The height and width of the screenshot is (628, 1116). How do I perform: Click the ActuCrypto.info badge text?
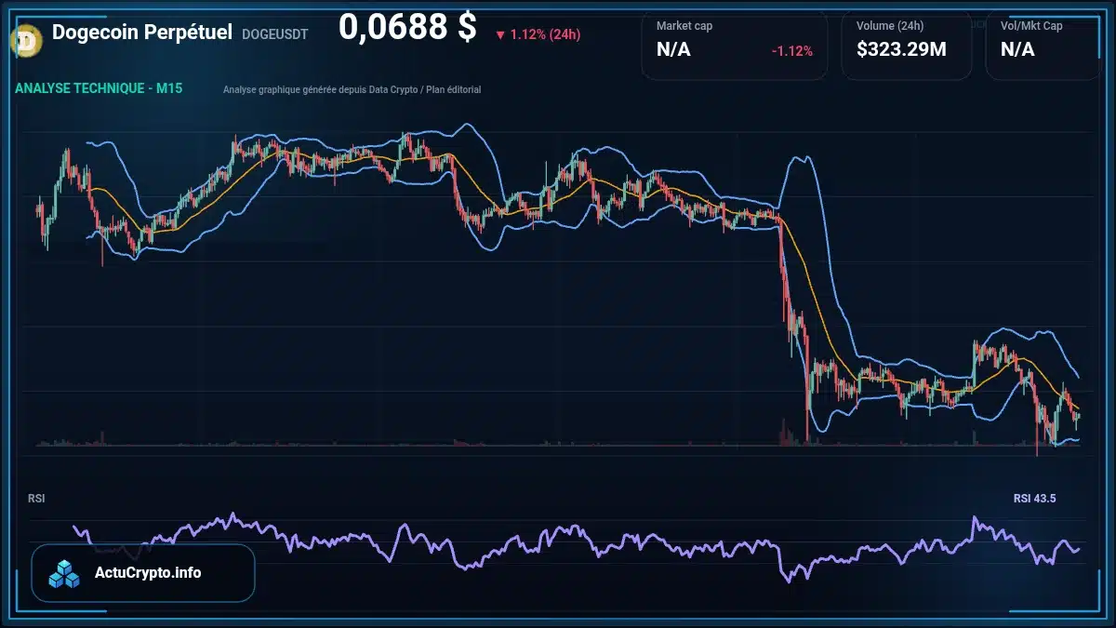(x=148, y=572)
